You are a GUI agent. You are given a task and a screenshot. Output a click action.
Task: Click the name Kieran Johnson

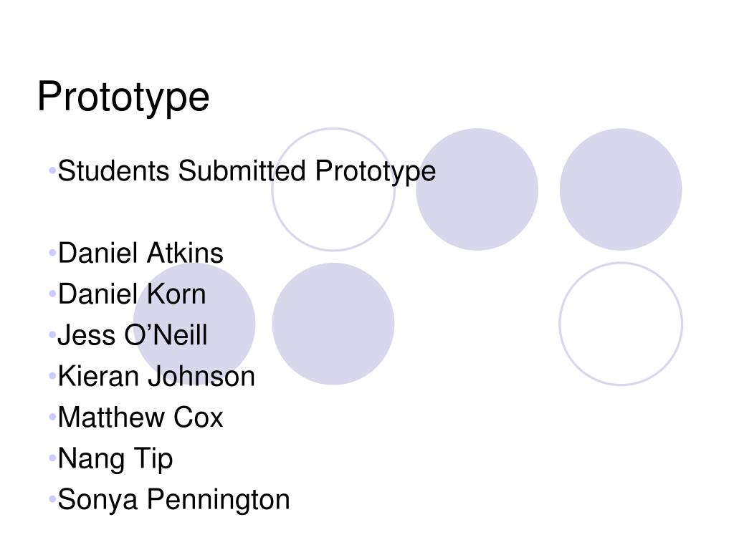(156, 377)
